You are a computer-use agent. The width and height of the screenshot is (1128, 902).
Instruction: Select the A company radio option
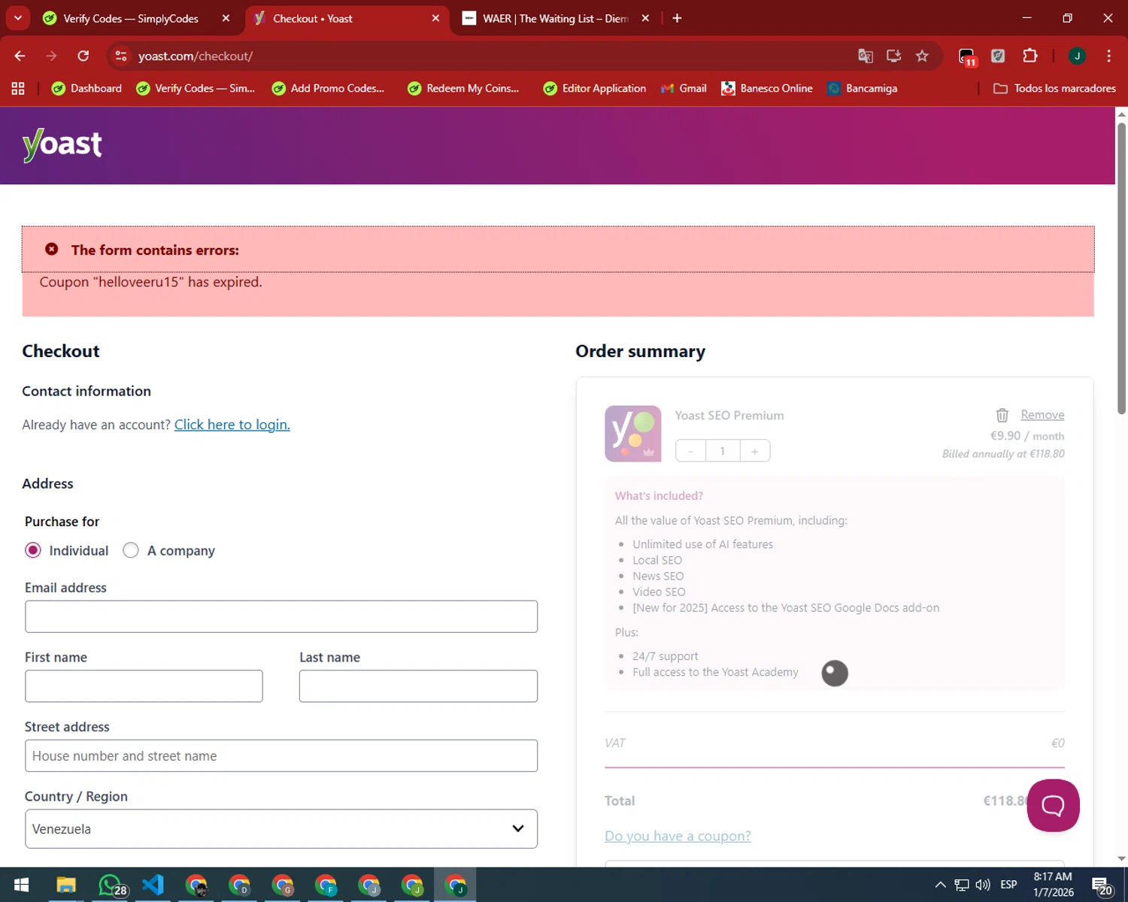pyautogui.click(x=131, y=550)
